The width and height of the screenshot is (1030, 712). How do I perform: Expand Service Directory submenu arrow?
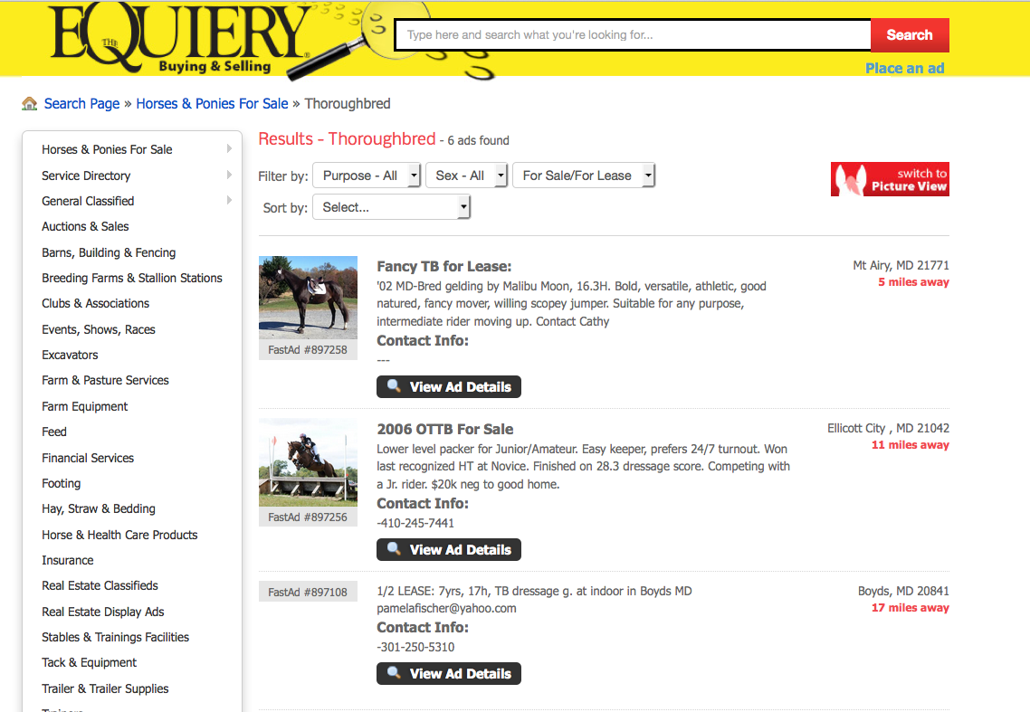coord(229,175)
